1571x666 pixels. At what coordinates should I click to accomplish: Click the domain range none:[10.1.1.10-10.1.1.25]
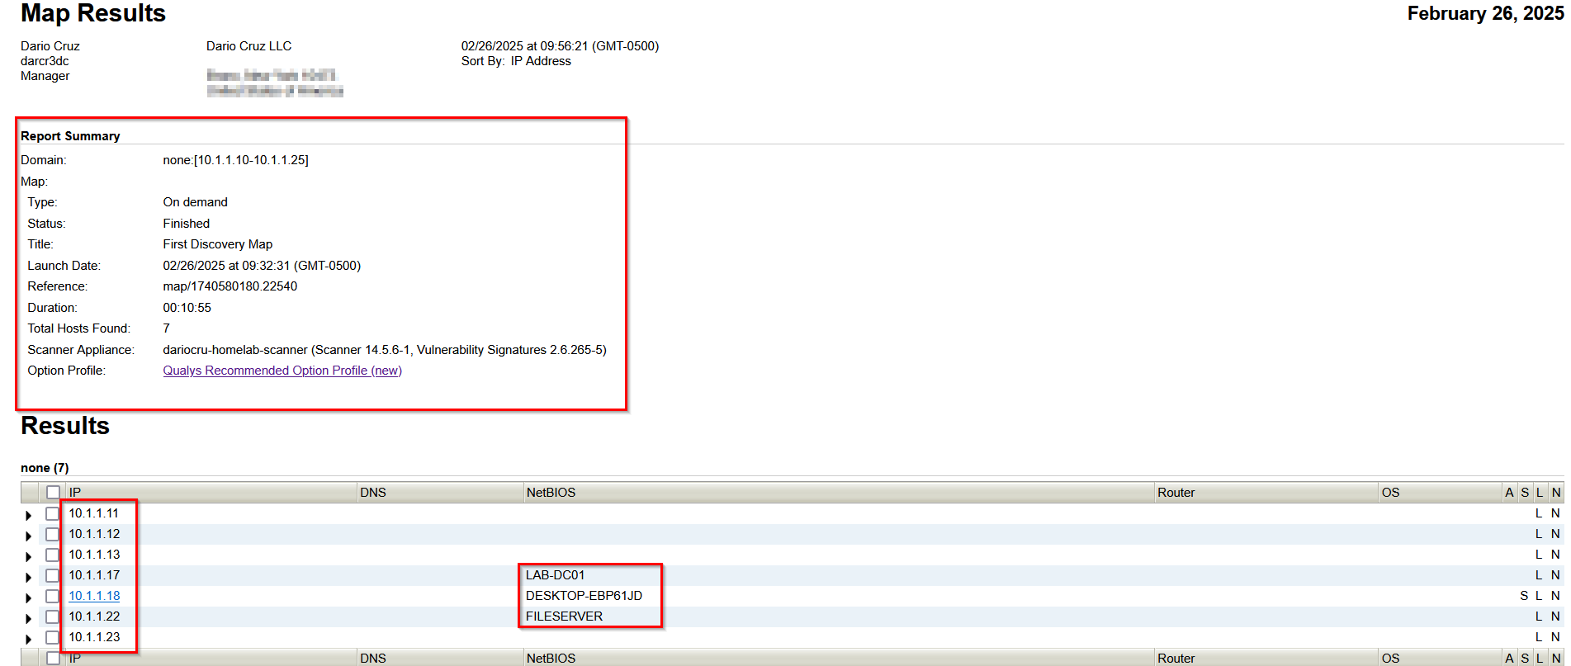tap(235, 160)
